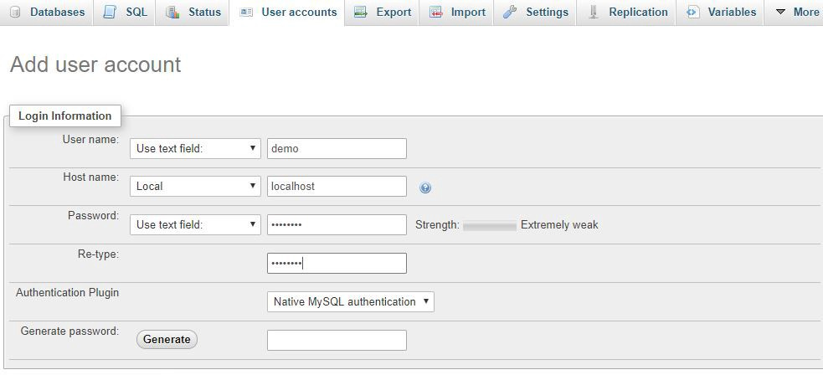
Task: Click the 'Re-type:' label
Action: click(x=98, y=254)
